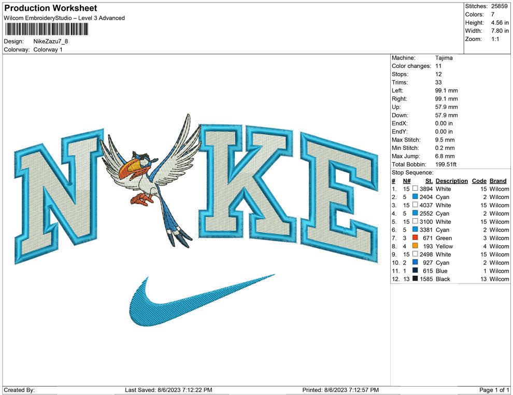Click the Wilcom EmbroideryStudio Level 3 Advanced text
Viewport: 513px width, 395px height.
64,18
